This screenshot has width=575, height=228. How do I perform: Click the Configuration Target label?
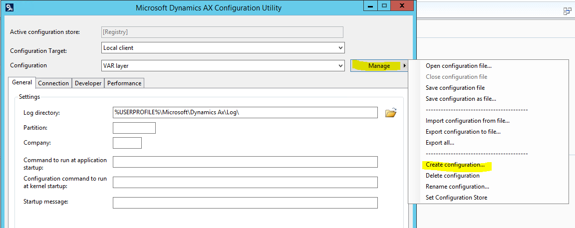[x=38, y=51]
